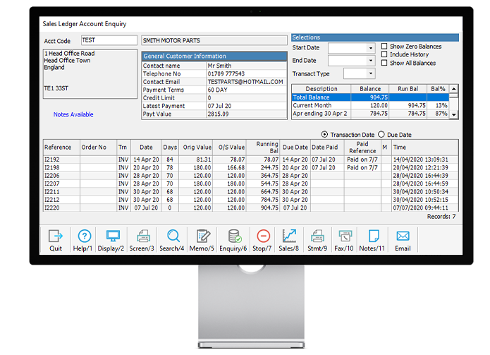490x355 pixels.
Task: Select the Total Balance row
Action: point(370,97)
